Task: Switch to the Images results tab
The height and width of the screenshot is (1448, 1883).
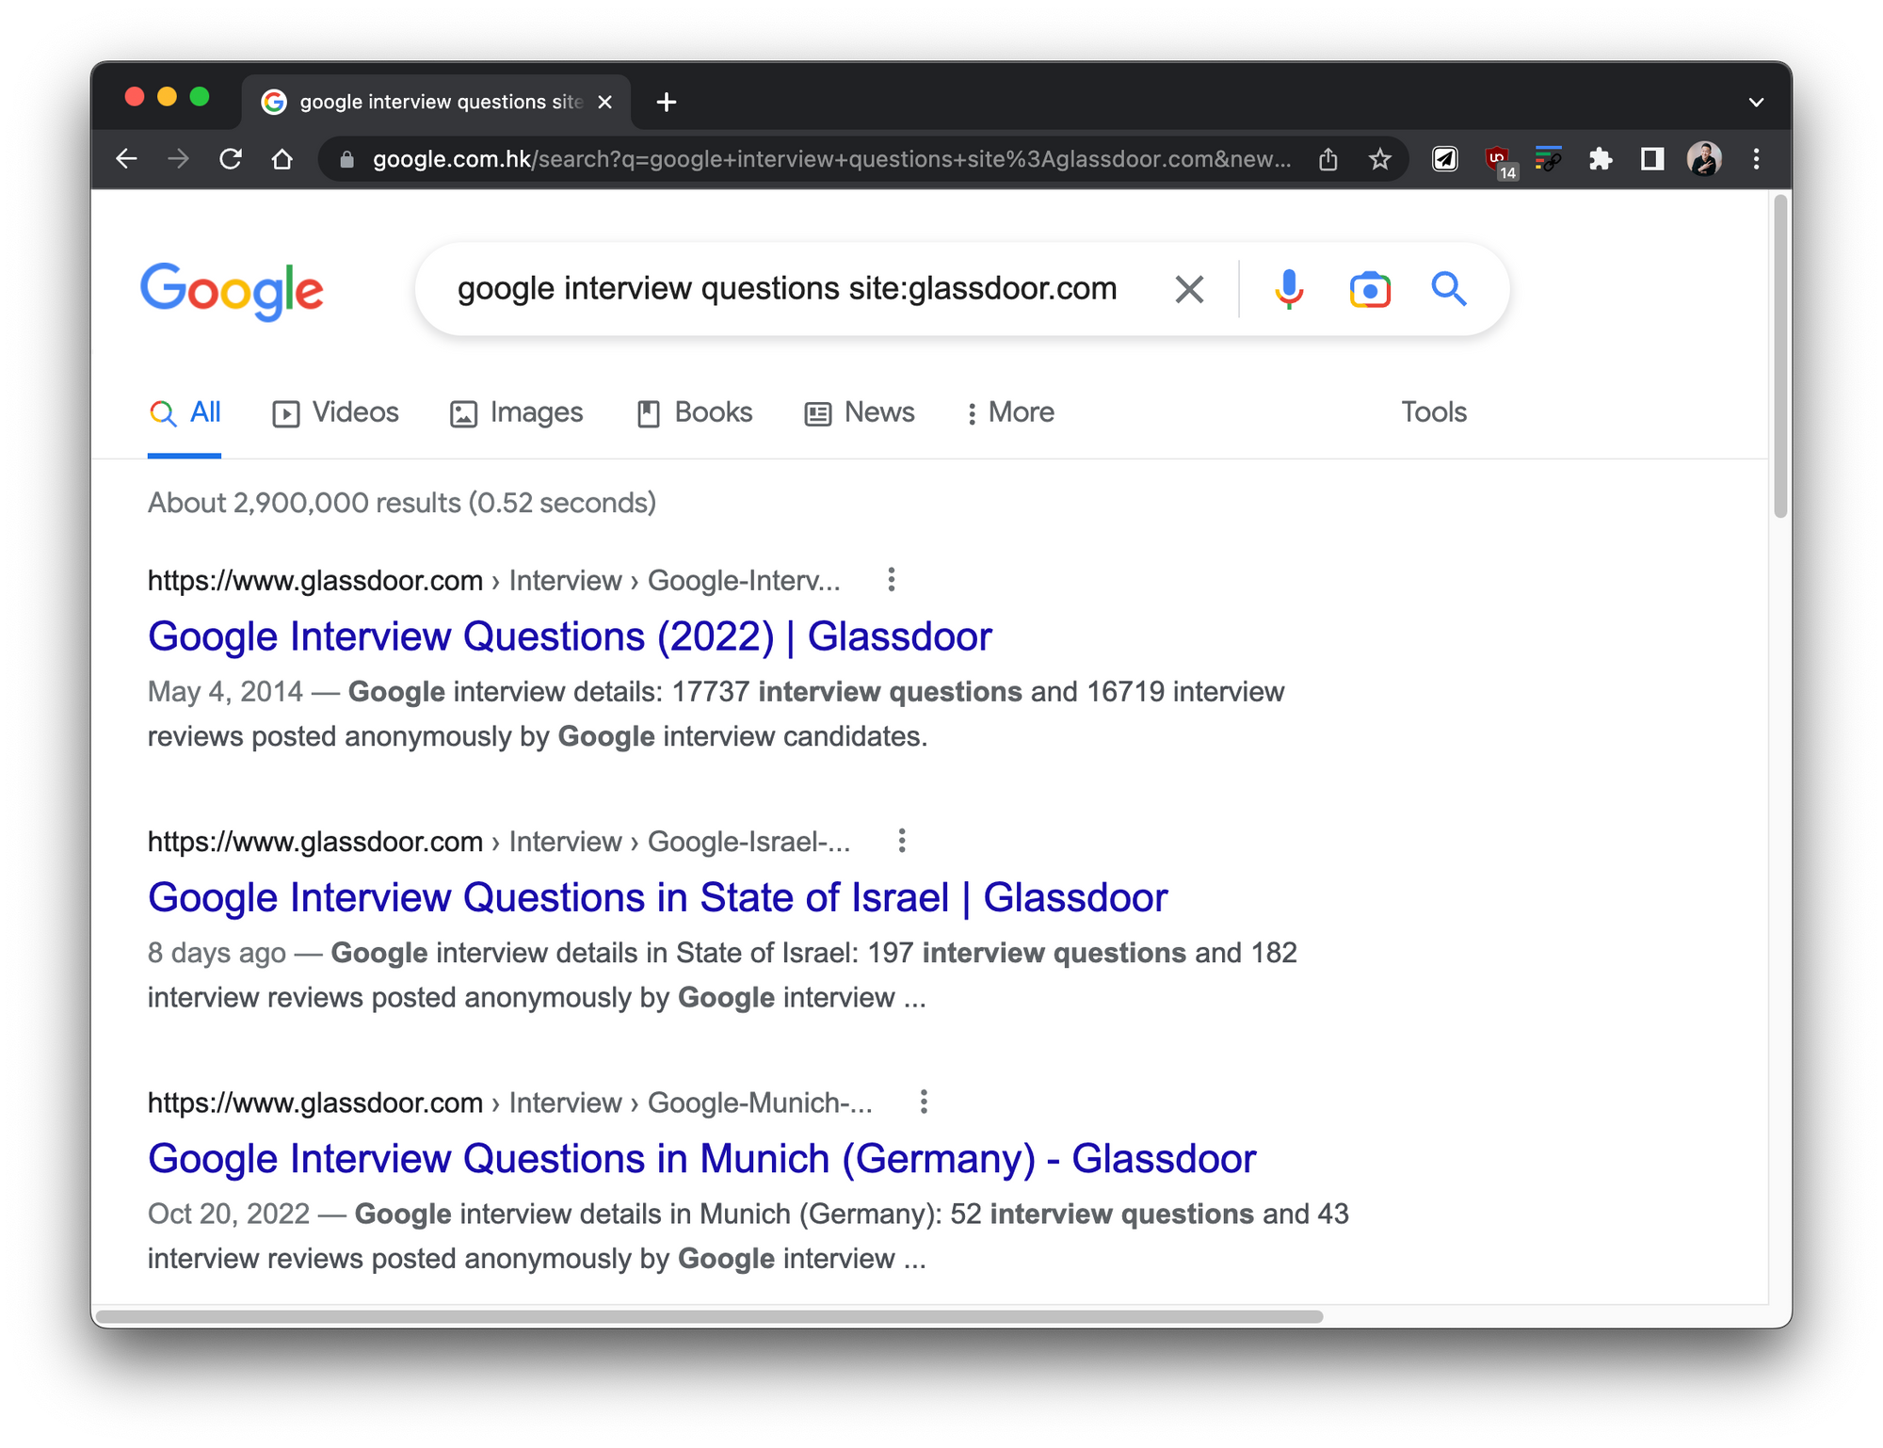Action: click(x=517, y=412)
